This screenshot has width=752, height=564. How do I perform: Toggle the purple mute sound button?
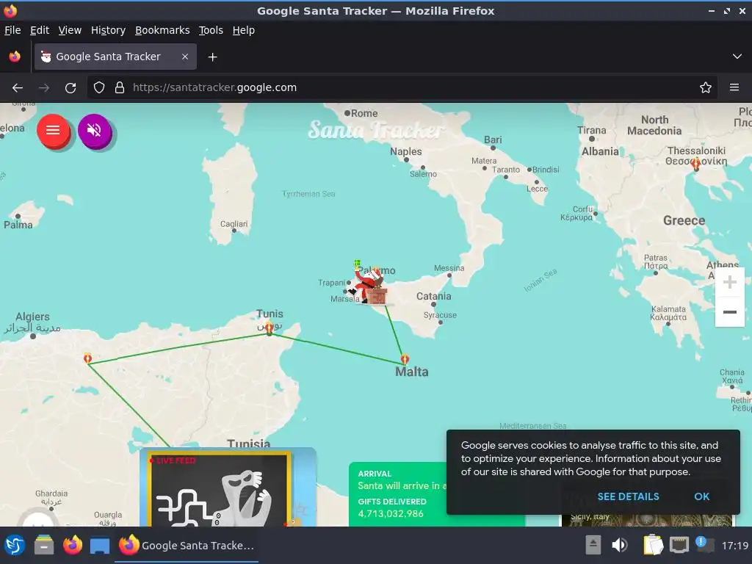coord(95,131)
